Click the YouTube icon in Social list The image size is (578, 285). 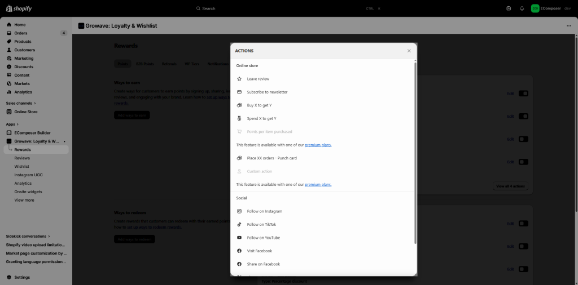pos(239,238)
